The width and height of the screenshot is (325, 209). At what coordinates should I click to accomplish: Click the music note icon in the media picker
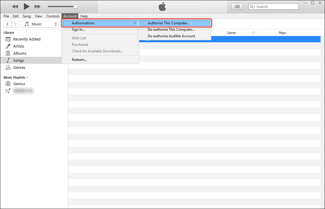click(27, 24)
